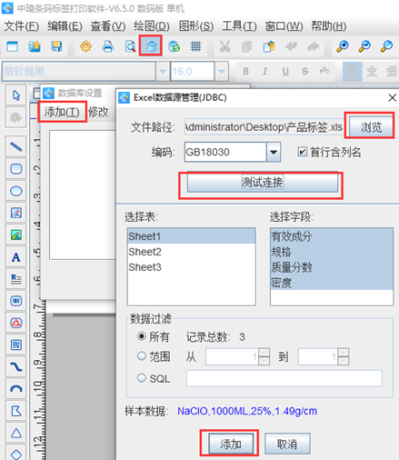This screenshot has width=399, height=460.
Task: Open the database settings toolbar icon
Action: coord(151,45)
